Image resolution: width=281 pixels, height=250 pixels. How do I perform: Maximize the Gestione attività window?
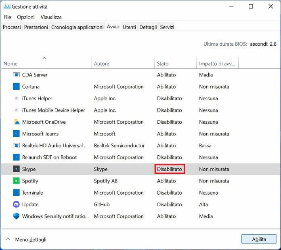[251, 6]
